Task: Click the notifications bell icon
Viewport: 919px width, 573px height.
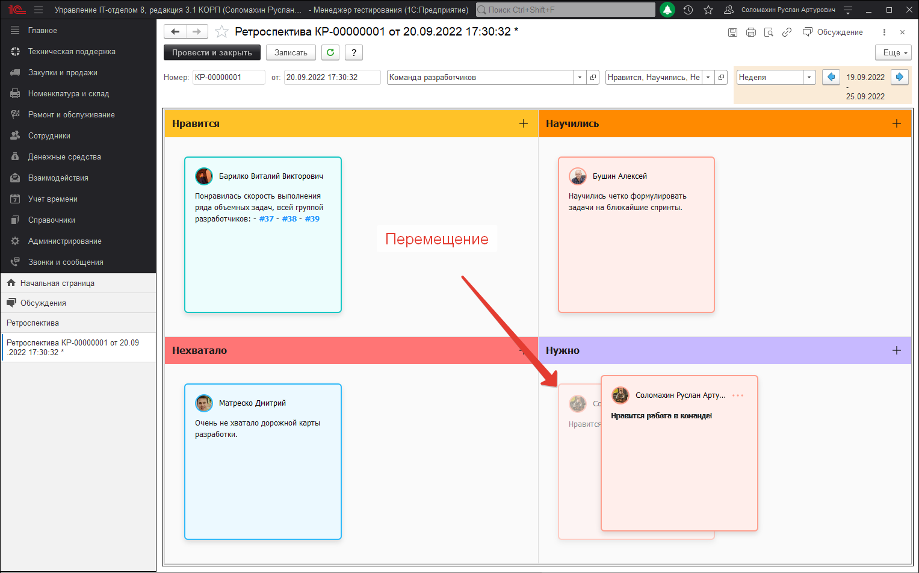Action: [x=667, y=10]
